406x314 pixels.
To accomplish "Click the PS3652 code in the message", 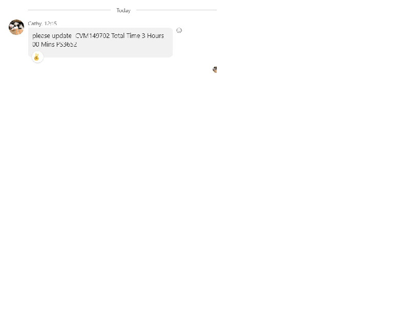I will pos(67,45).
